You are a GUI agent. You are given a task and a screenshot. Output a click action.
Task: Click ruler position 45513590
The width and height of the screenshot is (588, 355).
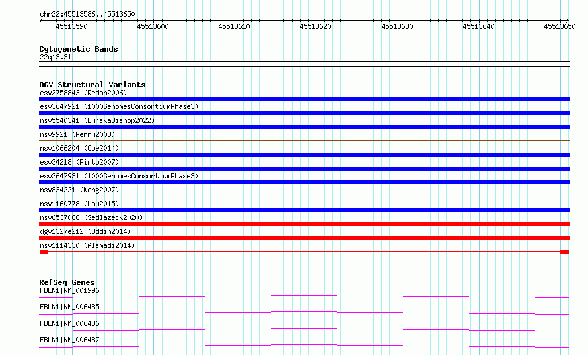71,26
